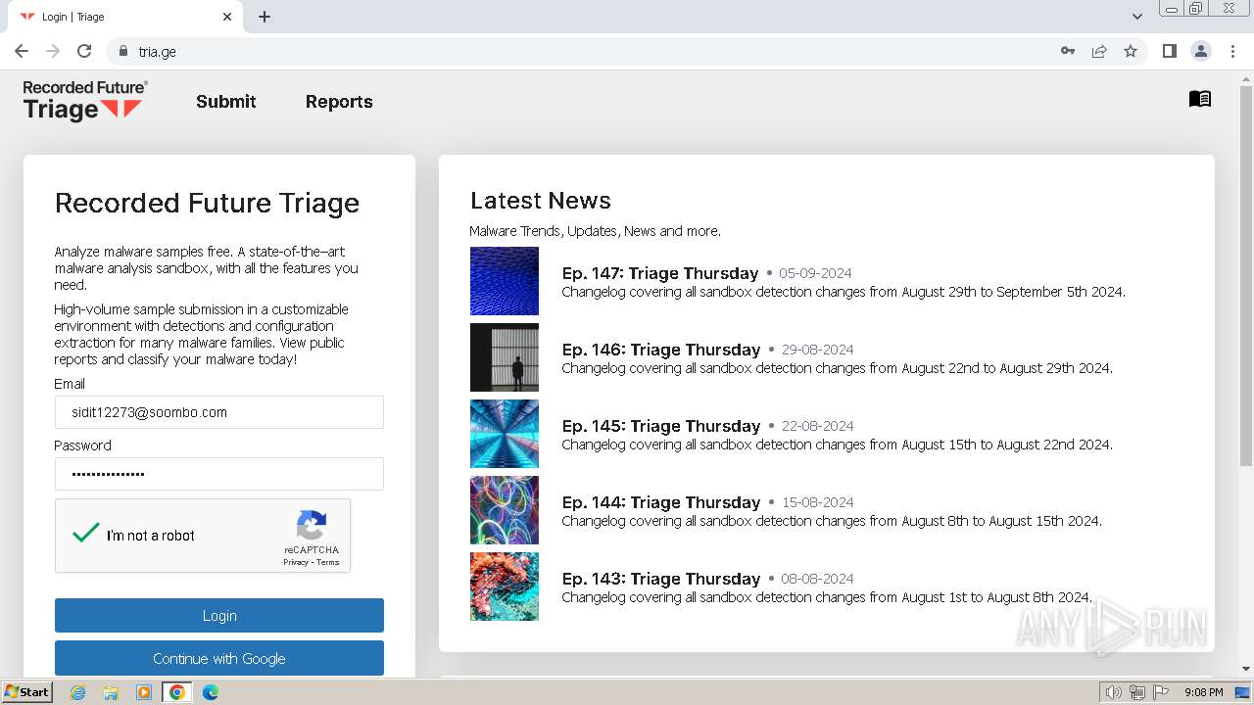
Task: Click the network tray icon
Action: (x=1137, y=692)
